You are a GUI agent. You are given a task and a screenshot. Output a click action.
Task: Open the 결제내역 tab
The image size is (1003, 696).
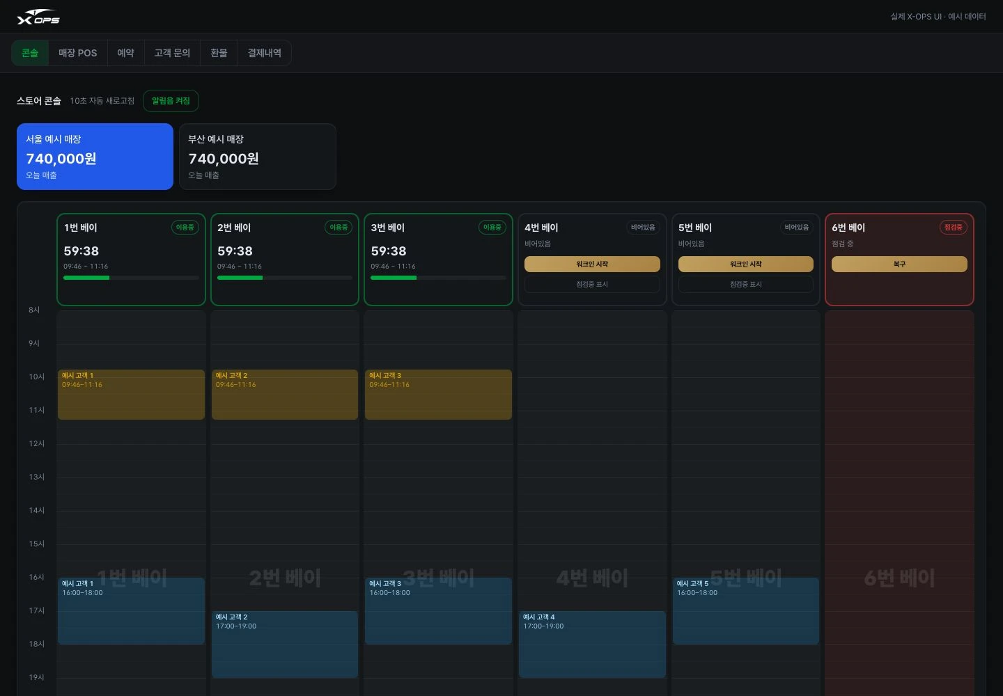pyautogui.click(x=265, y=53)
